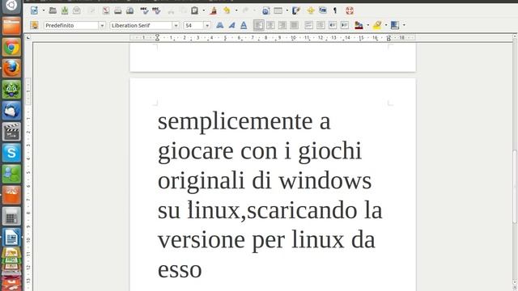Viewport: 518px width, 291px height.
Task: Open Skype from the launcher
Action: click(x=11, y=153)
